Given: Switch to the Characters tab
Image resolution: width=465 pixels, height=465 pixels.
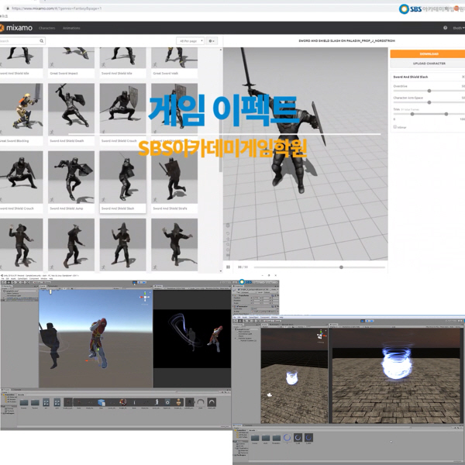Looking at the screenshot, I should 46,28.
